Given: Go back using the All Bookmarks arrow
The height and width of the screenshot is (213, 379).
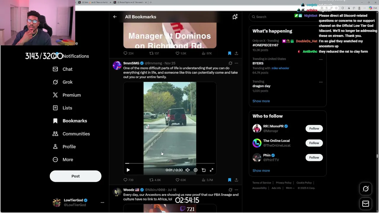Looking at the screenshot, I should click(115, 17).
